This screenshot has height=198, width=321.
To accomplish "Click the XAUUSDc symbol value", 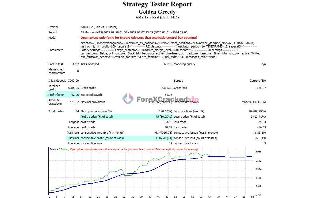I will [99, 27].
